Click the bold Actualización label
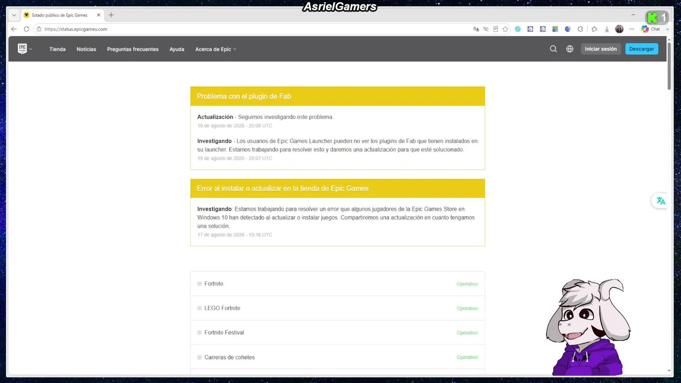The image size is (681, 383). (x=215, y=117)
